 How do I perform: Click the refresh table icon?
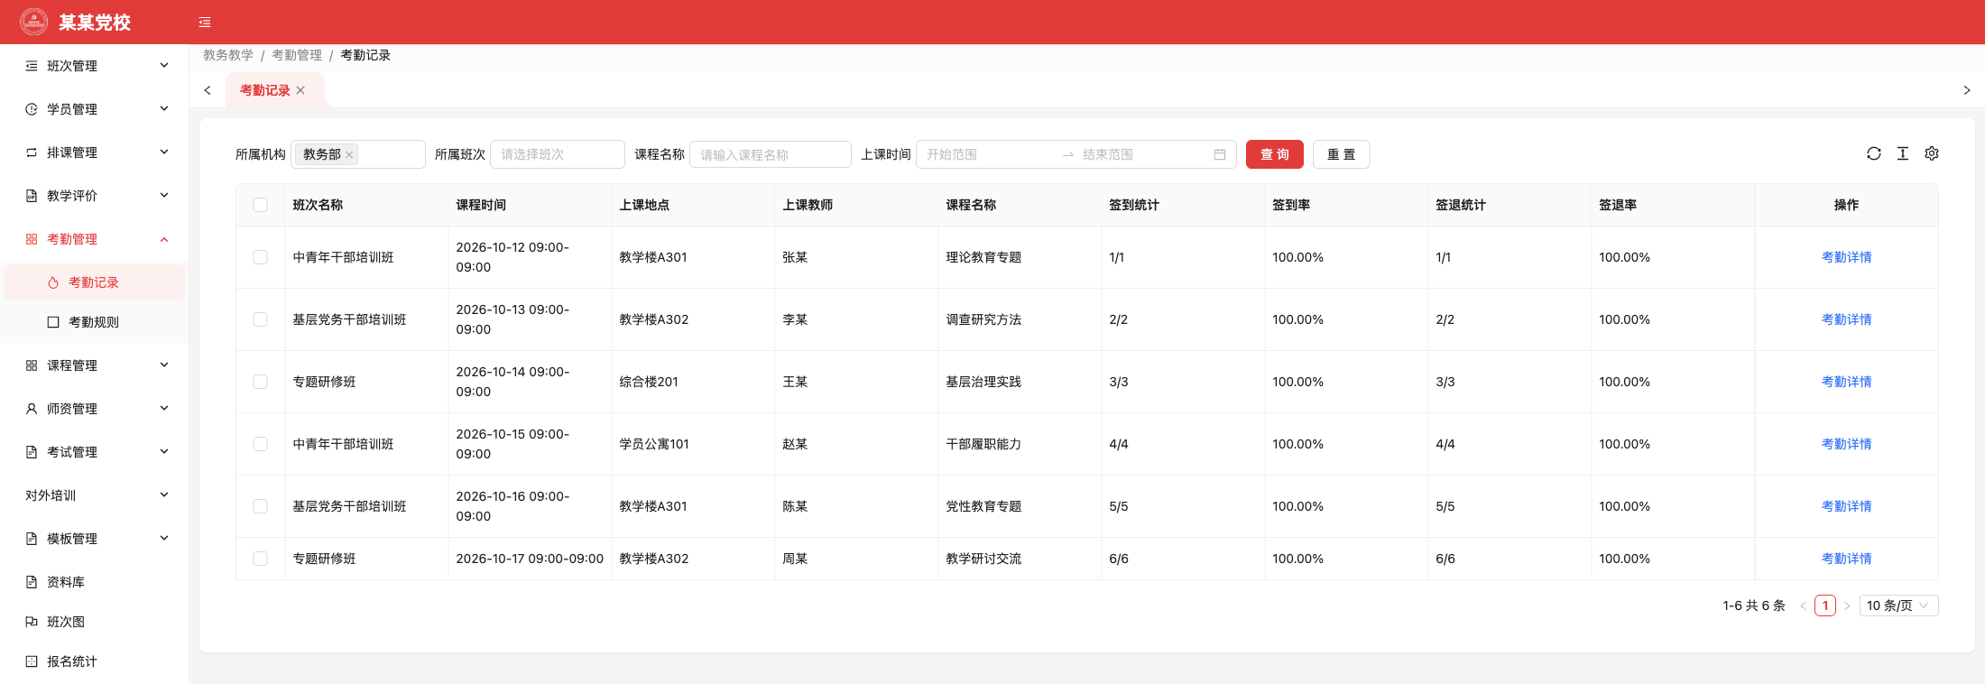pyautogui.click(x=1874, y=153)
